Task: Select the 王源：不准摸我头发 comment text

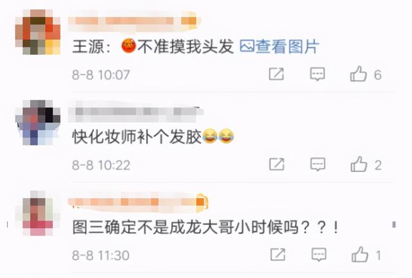Action: [153, 46]
